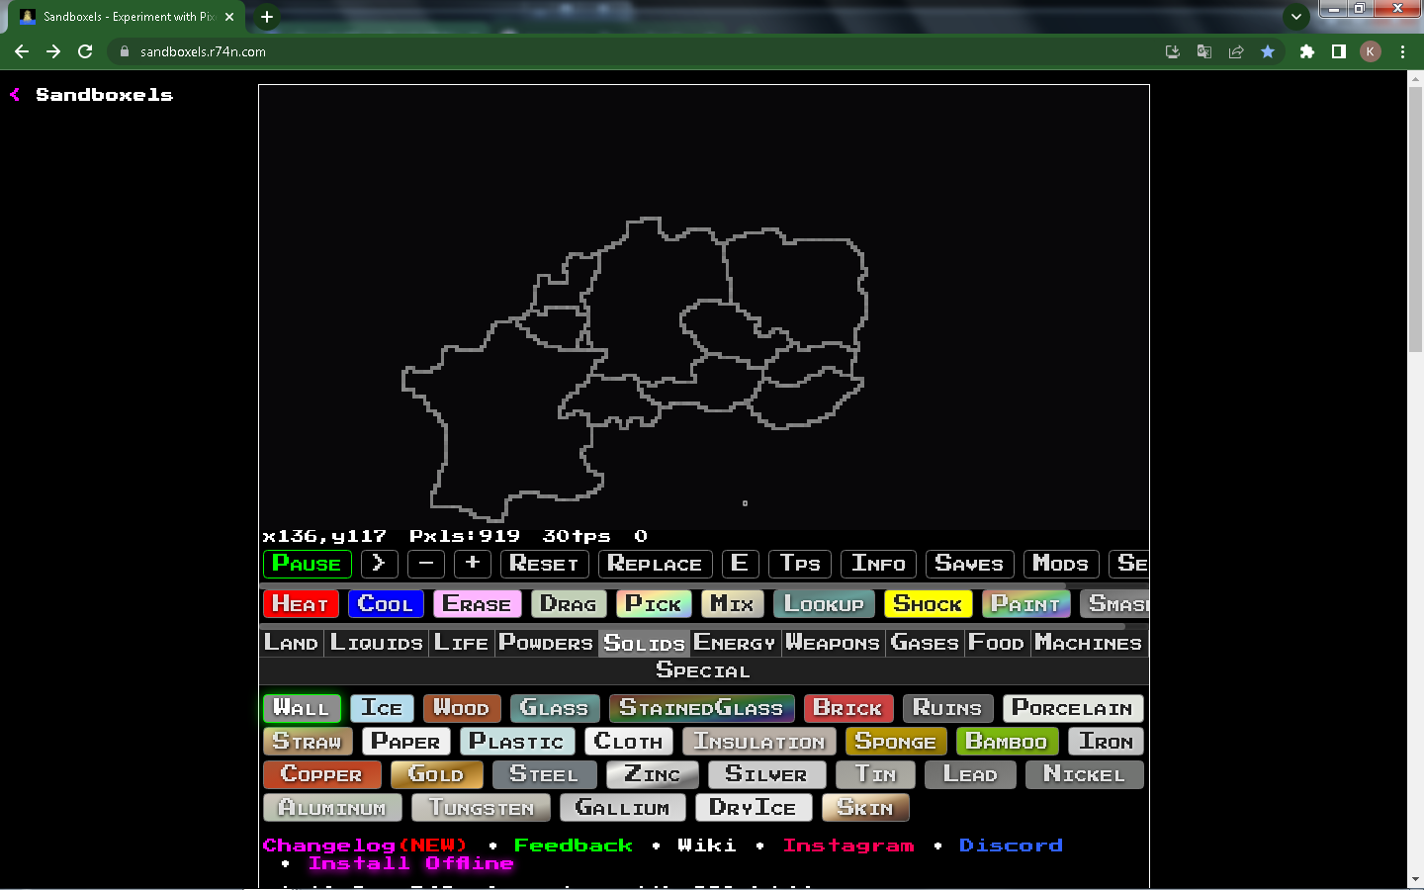Increase brush size with plus button
This screenshot has width=1424, height=890.
point(473,564)
